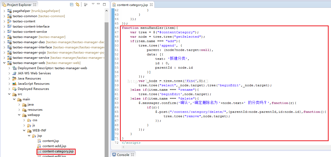
Task: Click the Project Explorer scroll up arrow
Action: (x=106, y=11)
